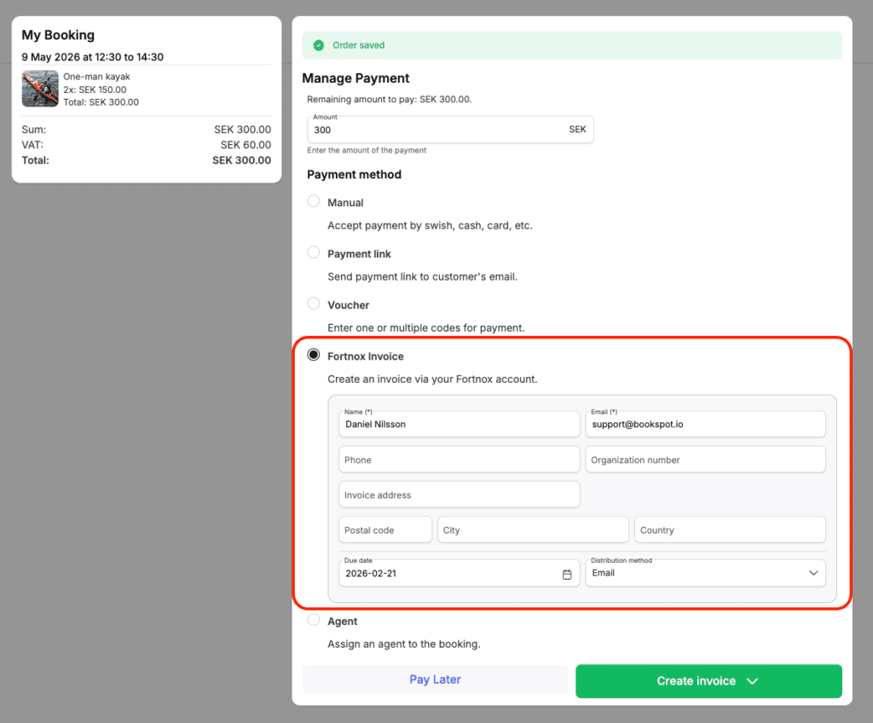This screenshot has width=873, height=723.
Task: Click the green Order saved checkmark icon
Action: point(318,45)
